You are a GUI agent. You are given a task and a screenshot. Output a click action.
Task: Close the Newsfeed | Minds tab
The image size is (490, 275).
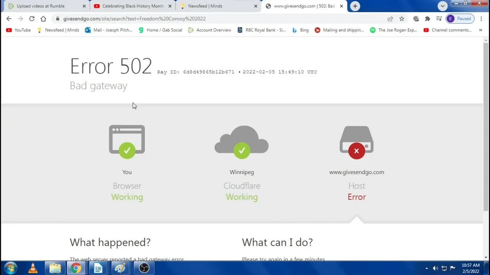pos(256,6)
